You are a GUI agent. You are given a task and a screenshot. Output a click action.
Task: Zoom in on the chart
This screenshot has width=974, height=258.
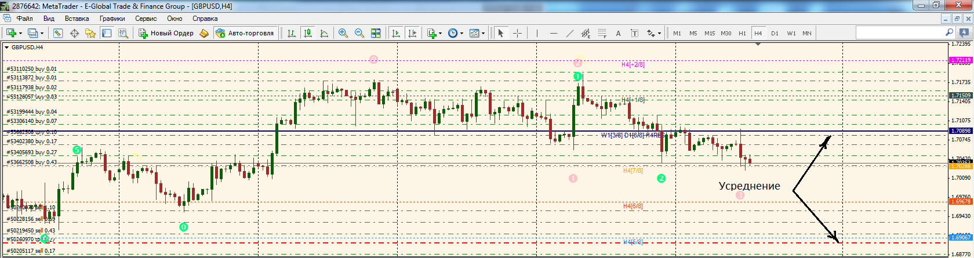343,33
